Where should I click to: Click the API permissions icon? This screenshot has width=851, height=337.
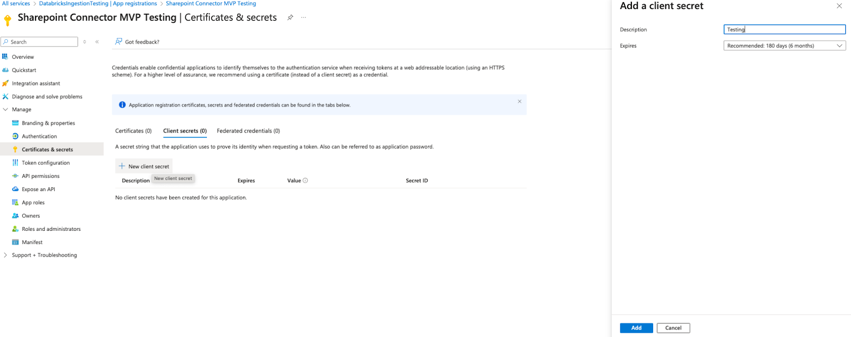pyautogui.click(x=15, y=176)
